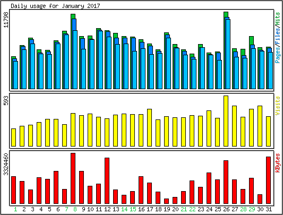Screen dimensions: 283x215
Task: Click the yellow Visits bar for day 26
Action: [226, 121]
